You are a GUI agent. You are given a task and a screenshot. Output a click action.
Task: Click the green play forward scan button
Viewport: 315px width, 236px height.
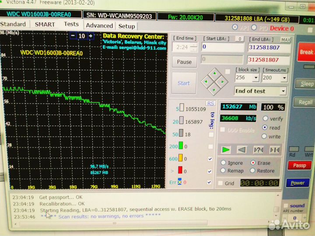coord(226,150)
